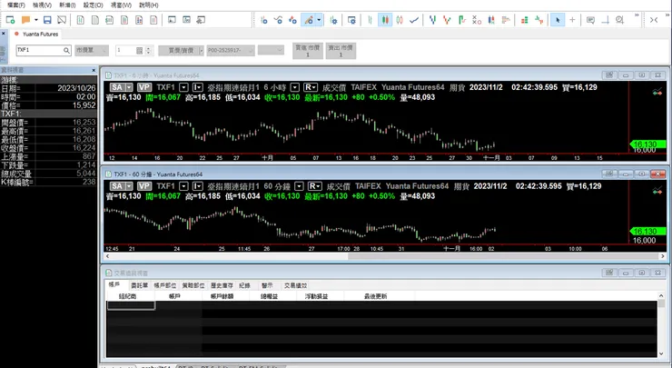
Task: Click the zoom magnifier icon in toolbar
Action: tap(619, 20)
